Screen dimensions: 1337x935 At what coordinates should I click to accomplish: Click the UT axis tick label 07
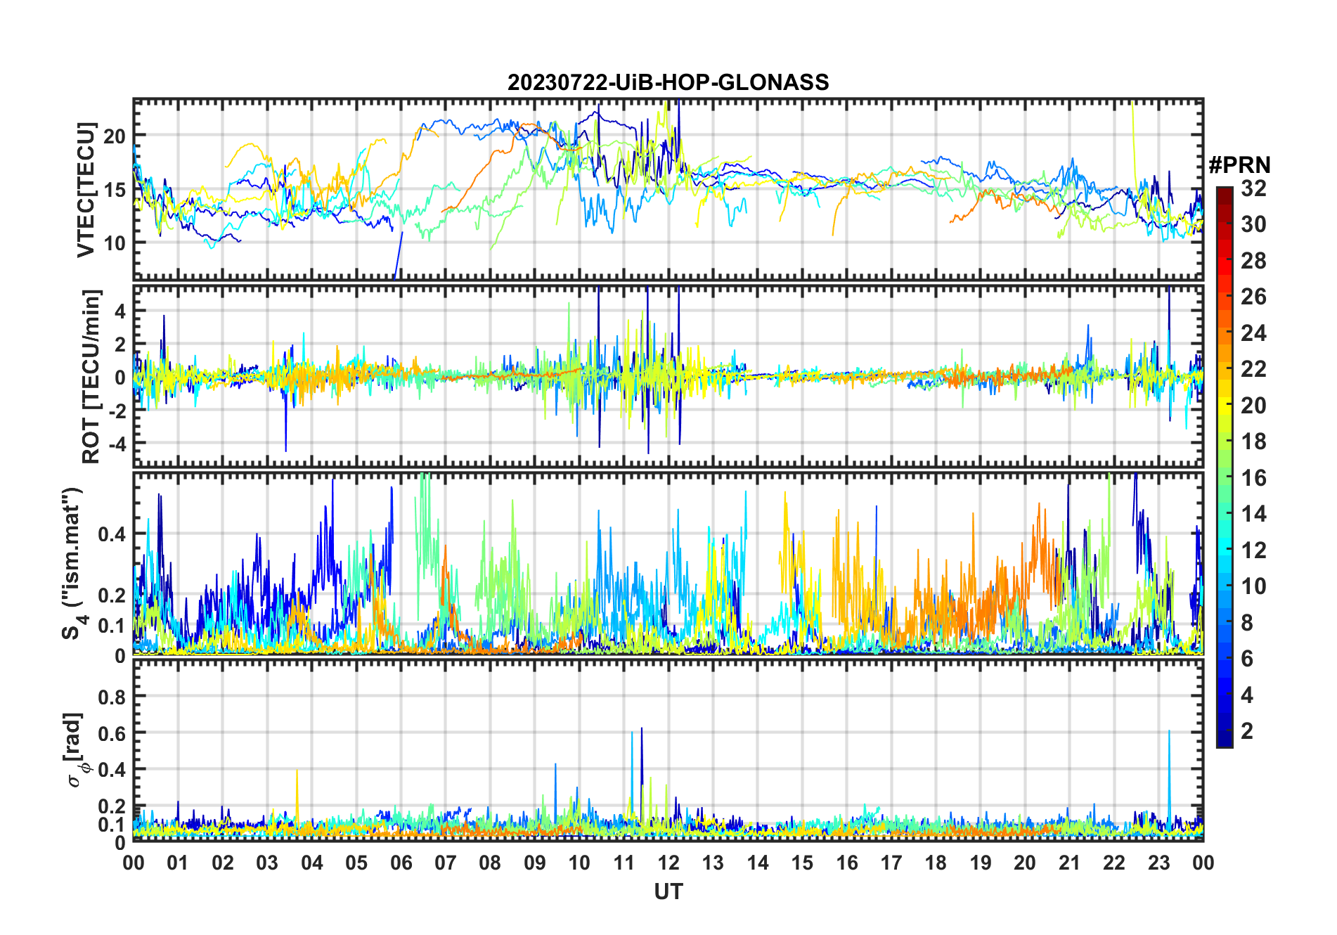[x=446, y=863]
